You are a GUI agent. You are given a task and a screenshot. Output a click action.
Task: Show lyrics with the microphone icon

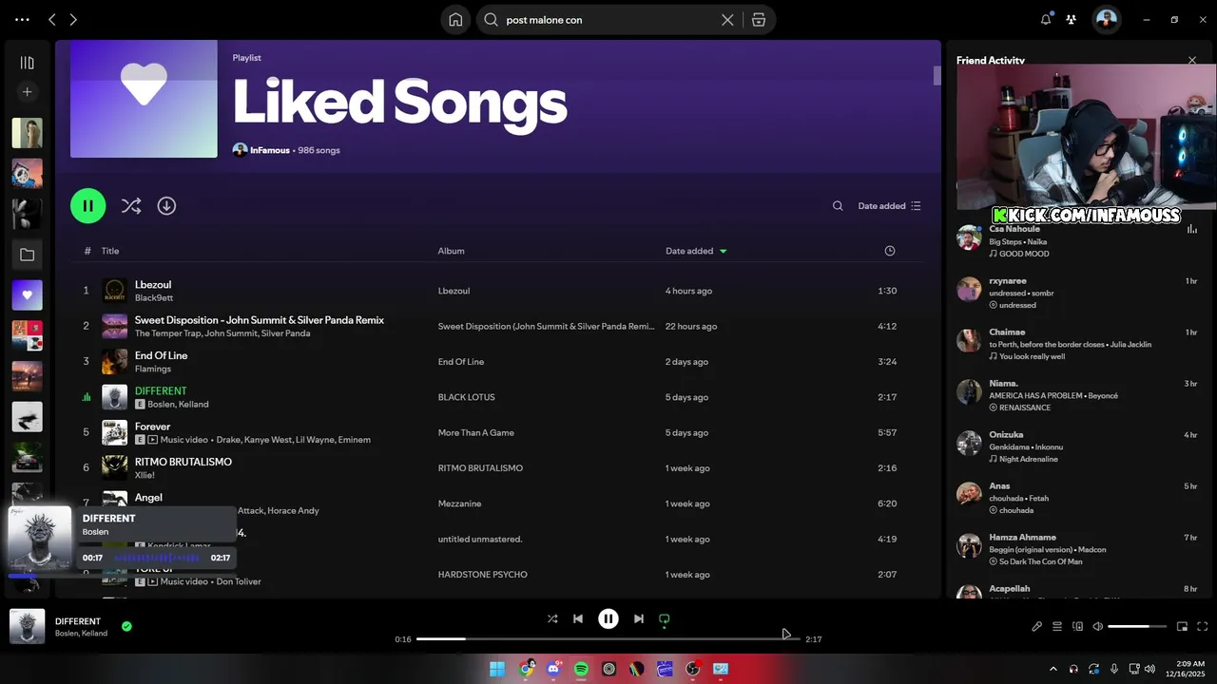pos(1037,626)
